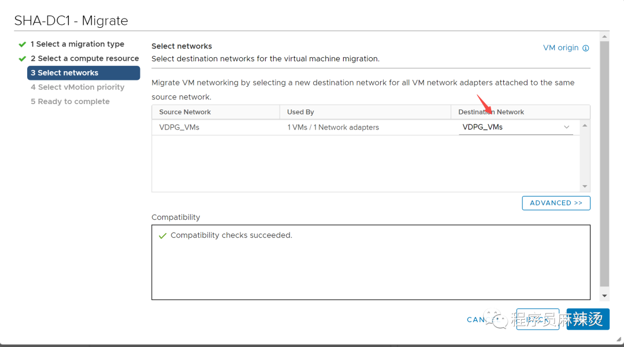
Task: Click the dialog scrollbar up arrow
Action: coord(604,36)
